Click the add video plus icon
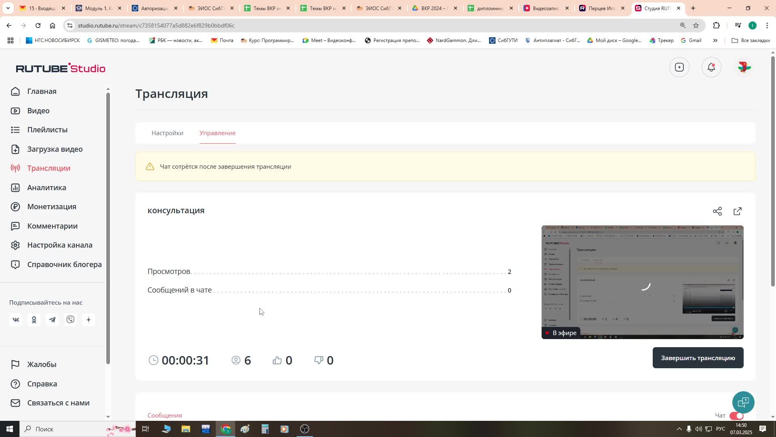 (x=679, y=67)
